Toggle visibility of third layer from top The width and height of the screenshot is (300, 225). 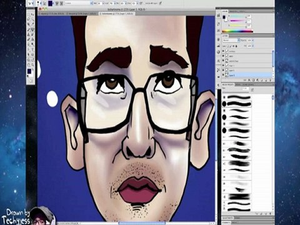tap(223, 61)
